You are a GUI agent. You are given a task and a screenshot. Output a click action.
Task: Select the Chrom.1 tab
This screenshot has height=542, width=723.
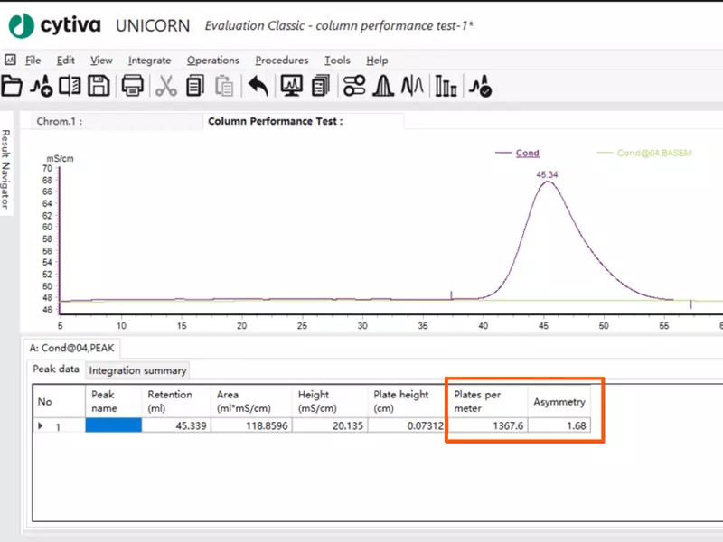pyautogui.click(x=59, y=121)
